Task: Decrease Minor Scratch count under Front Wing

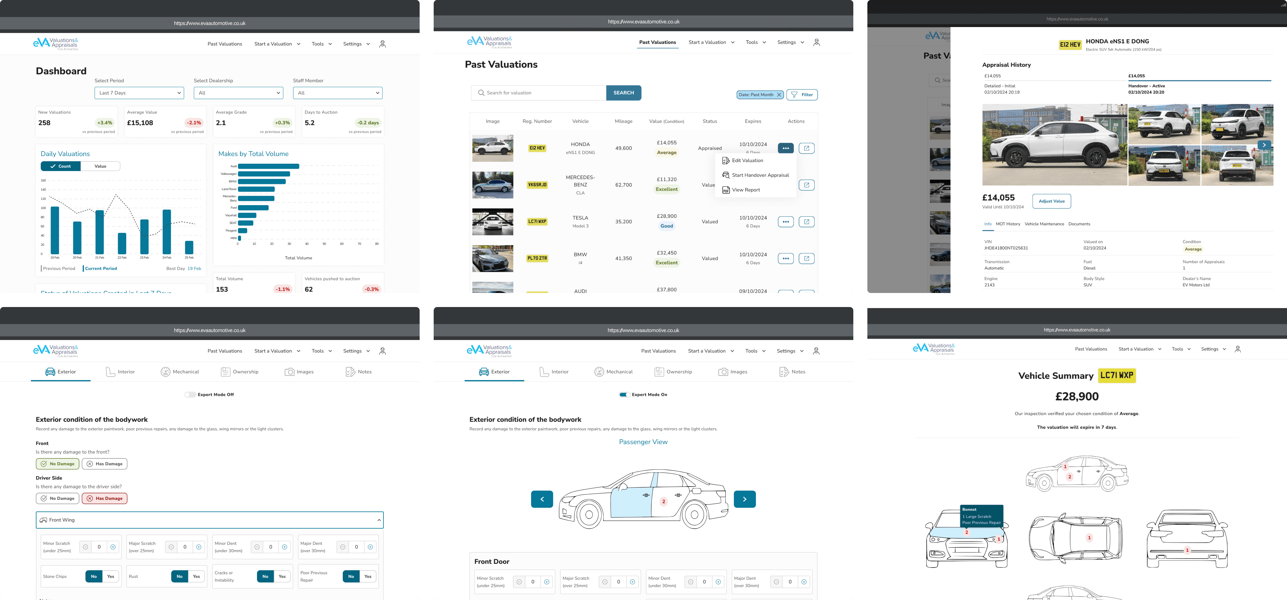Action: click(x=85, y=547)
